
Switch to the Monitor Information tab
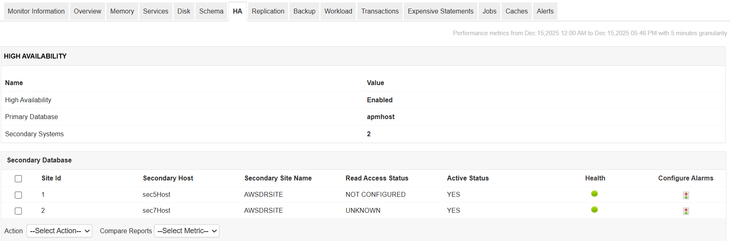tap(36, 11)
